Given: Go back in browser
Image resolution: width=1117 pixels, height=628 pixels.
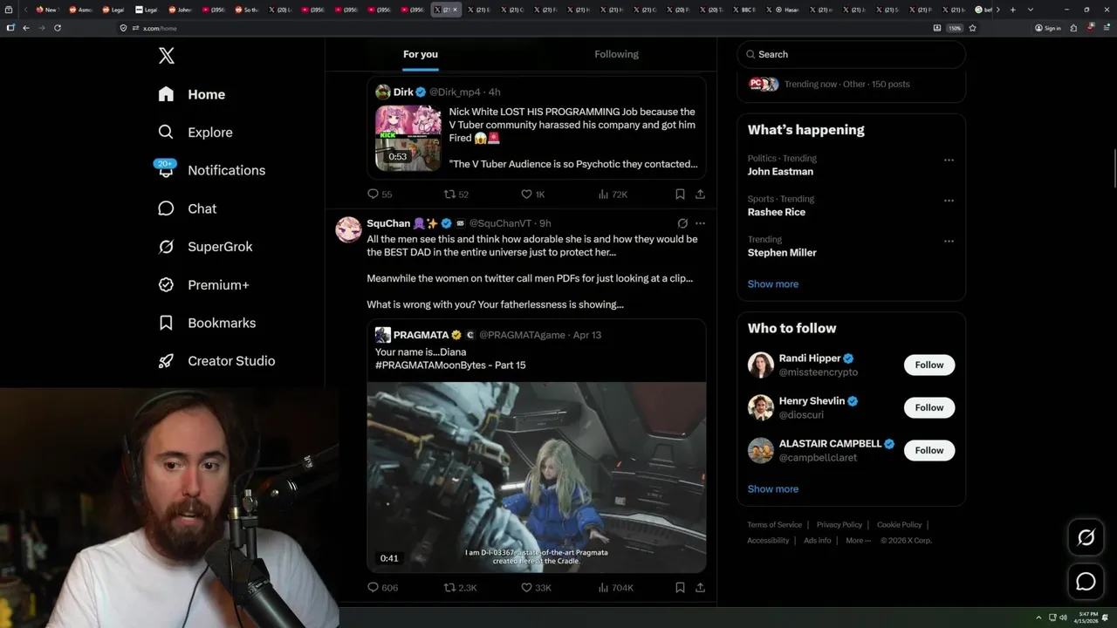Looking at the screenshot, I should coord(26,28).
